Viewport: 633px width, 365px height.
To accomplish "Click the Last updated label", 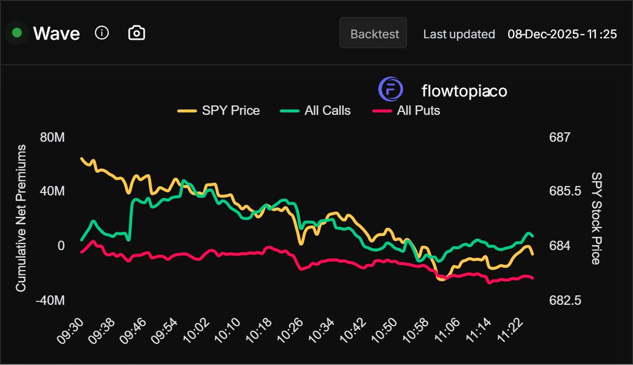I will 459,34.
